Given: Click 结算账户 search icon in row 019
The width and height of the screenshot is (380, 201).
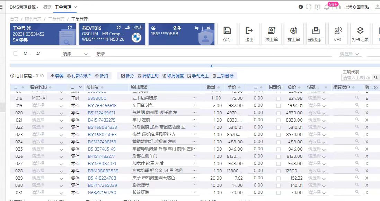Looking at the screenshot, I should [357, 105].
